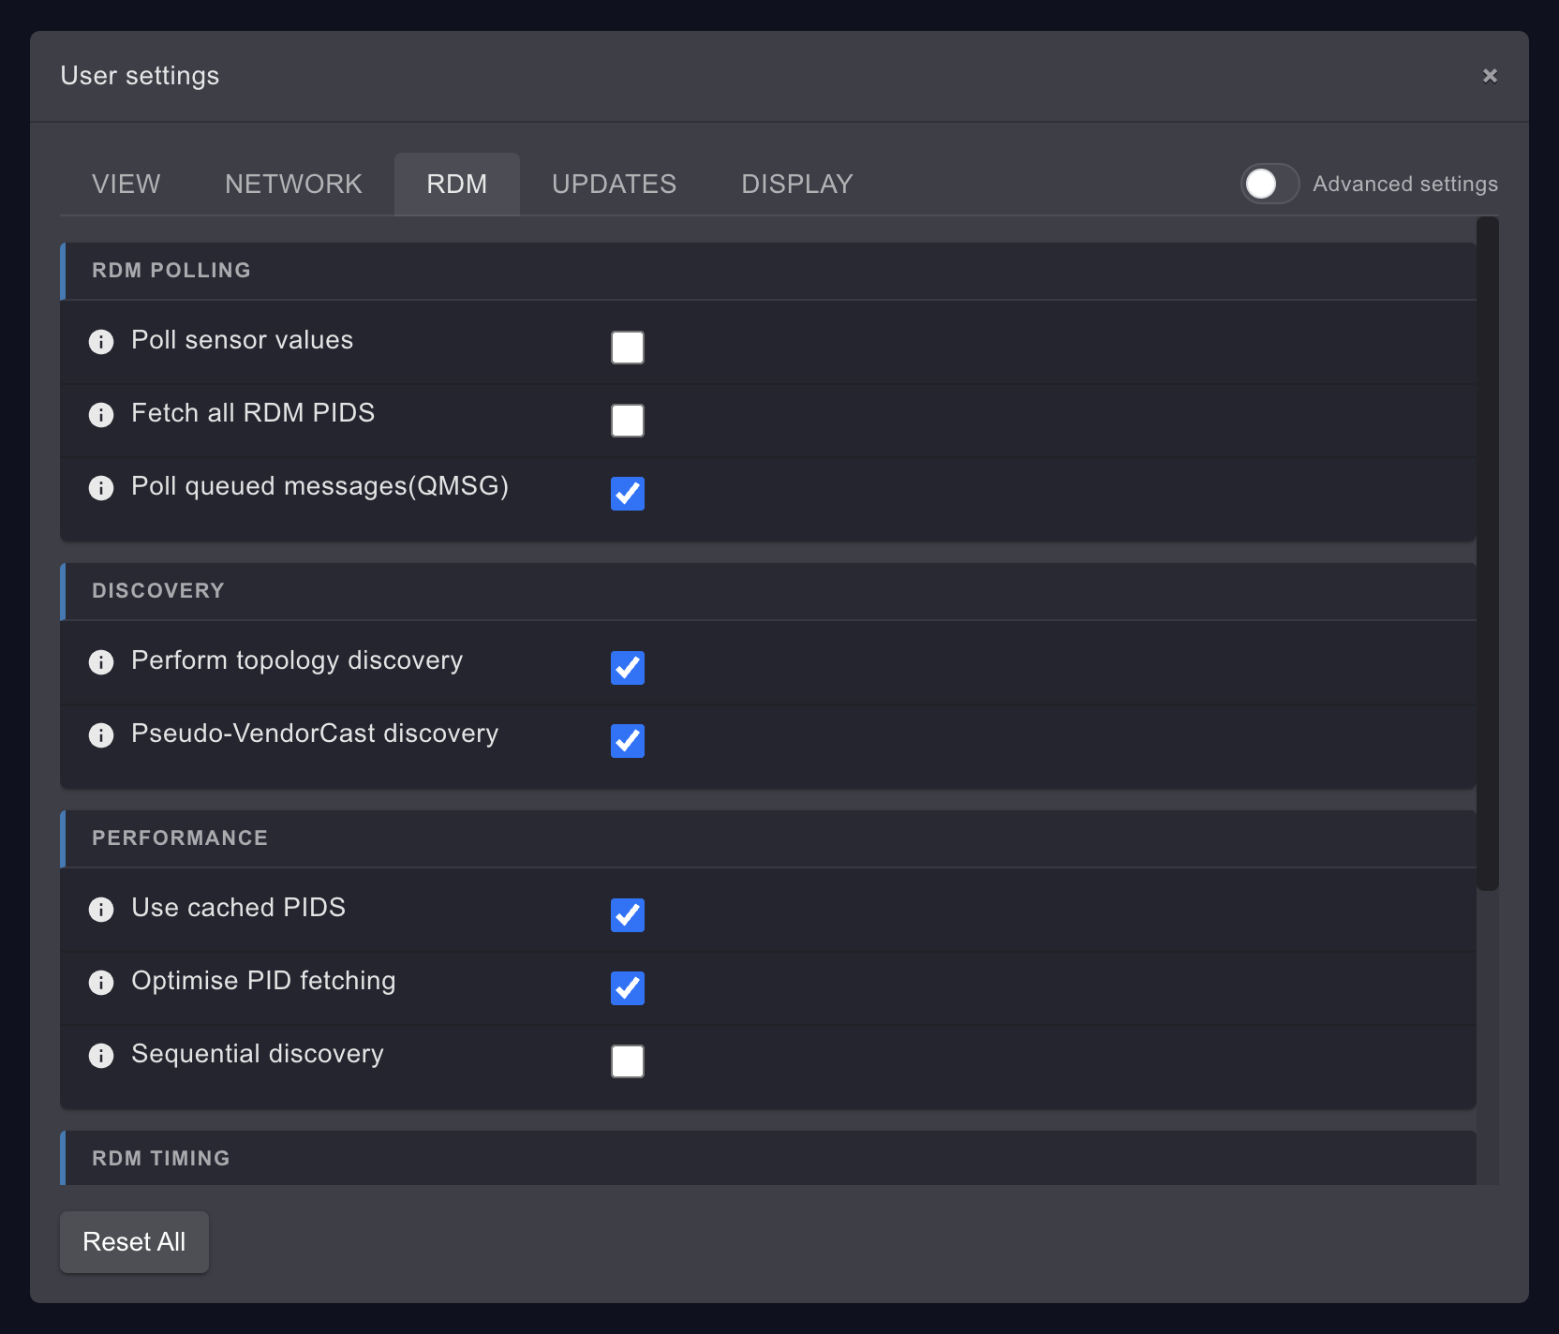1559x1334 pixels.
Task: Disable Perform topology discovery checkbox
Action: tap(628, 668)
